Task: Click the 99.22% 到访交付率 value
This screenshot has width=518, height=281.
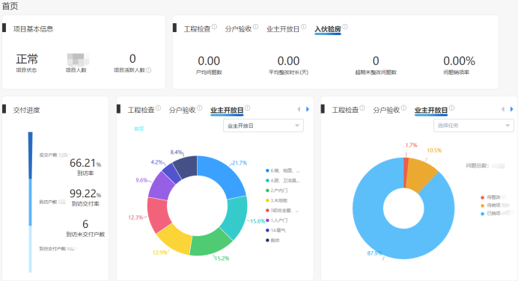Action: pyautogui.click(x=85, y=194)
